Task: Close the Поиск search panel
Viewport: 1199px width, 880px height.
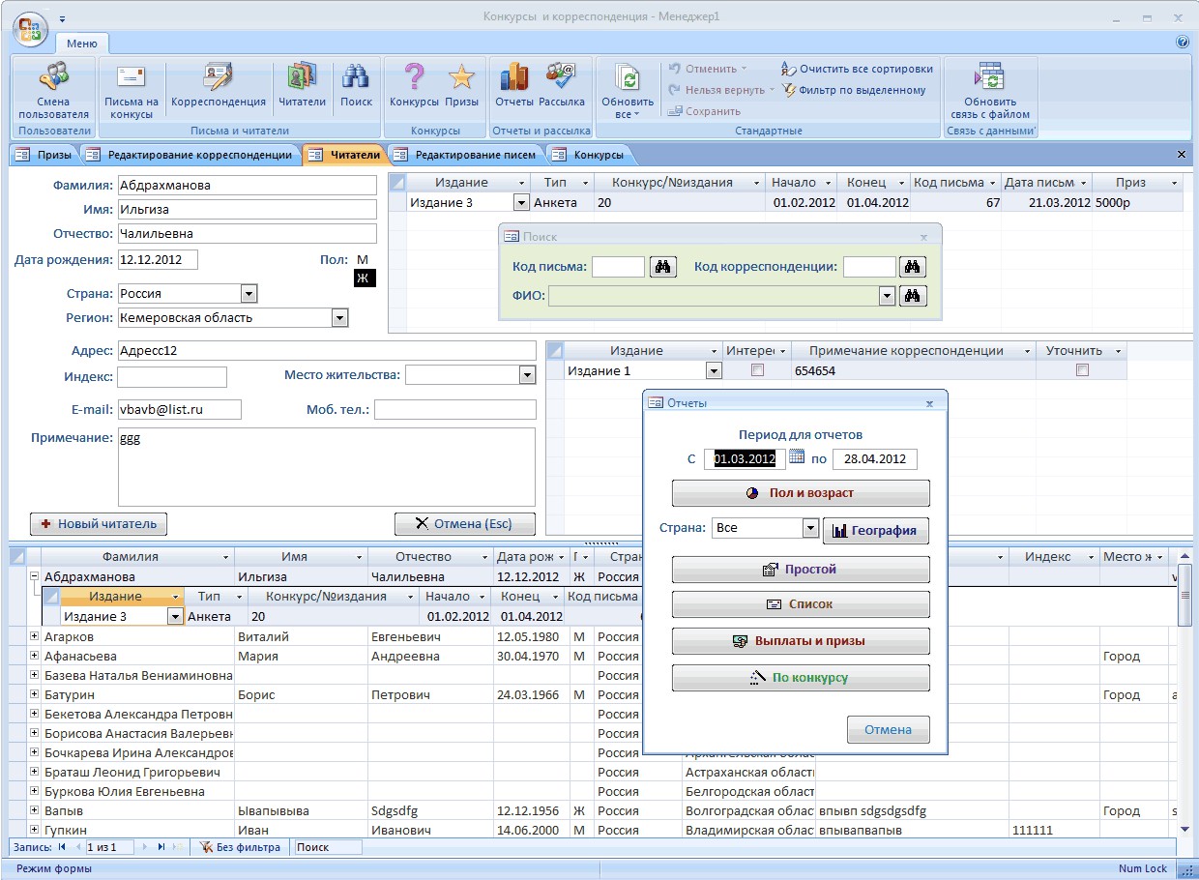Action: point(923,237)
